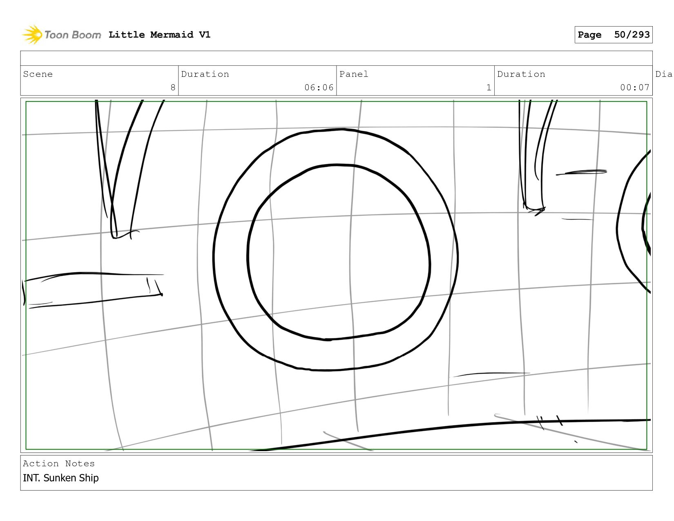Click the storyboard panel porthole drawing
The image size is (674, 521).
pos(335,250)
